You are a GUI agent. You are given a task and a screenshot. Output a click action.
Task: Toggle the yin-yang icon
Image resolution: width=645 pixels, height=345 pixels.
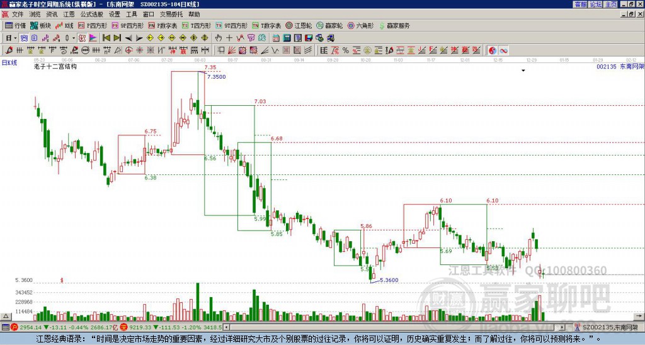click(x=492, y=50)
